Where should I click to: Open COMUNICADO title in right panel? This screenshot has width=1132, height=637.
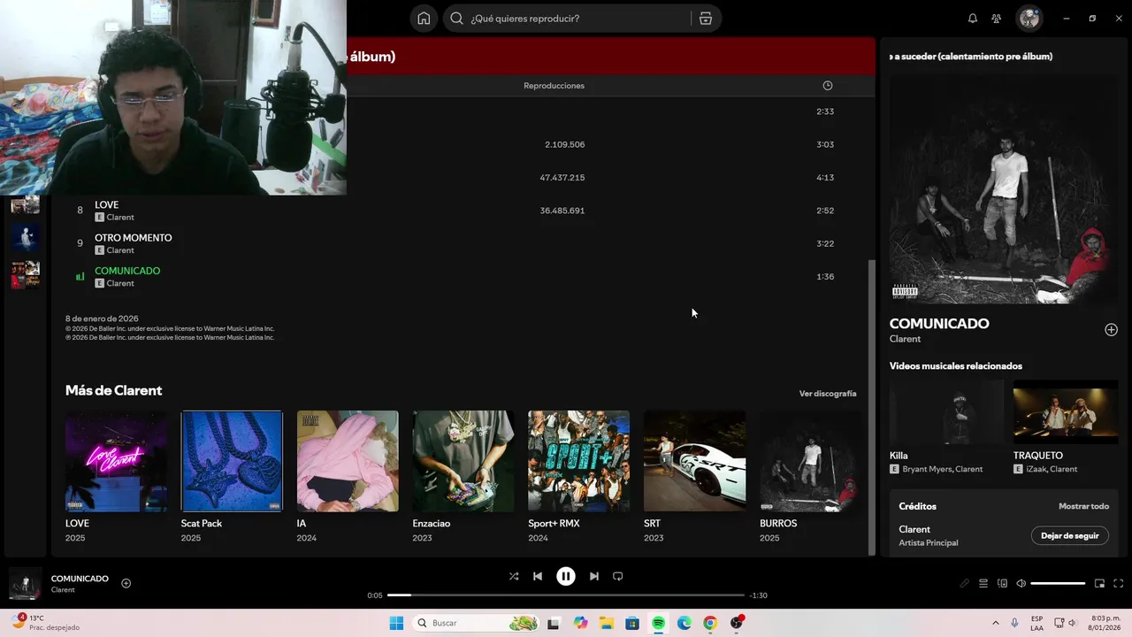point(939,324)
